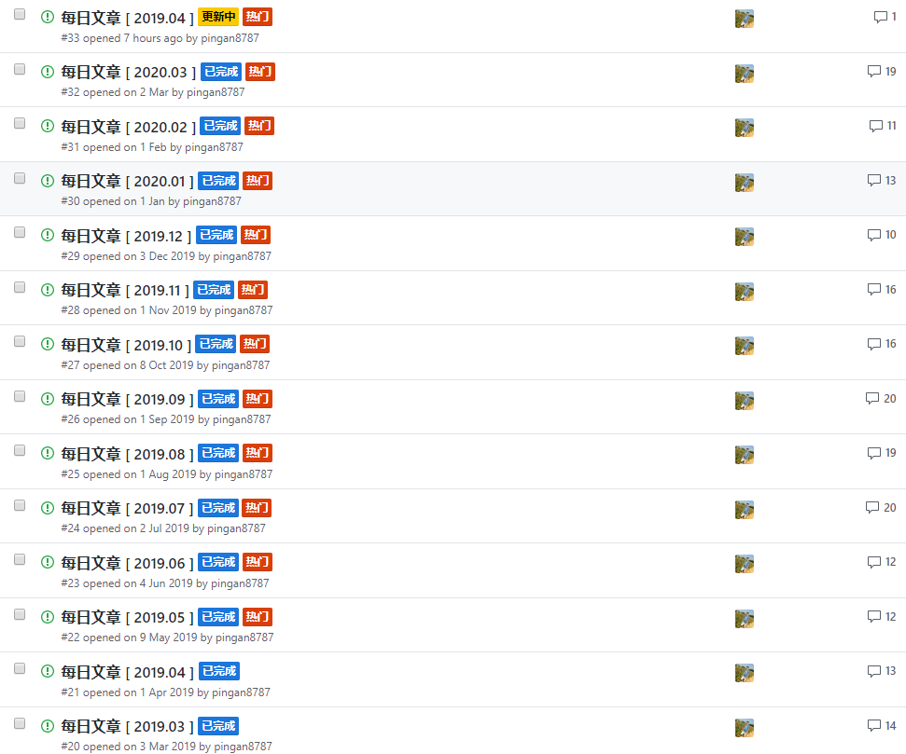
Task: Click the '8 Oct 2019' date text
Action: 166,365
